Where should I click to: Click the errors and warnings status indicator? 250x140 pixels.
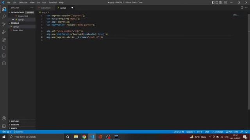(x=7, y=132)
